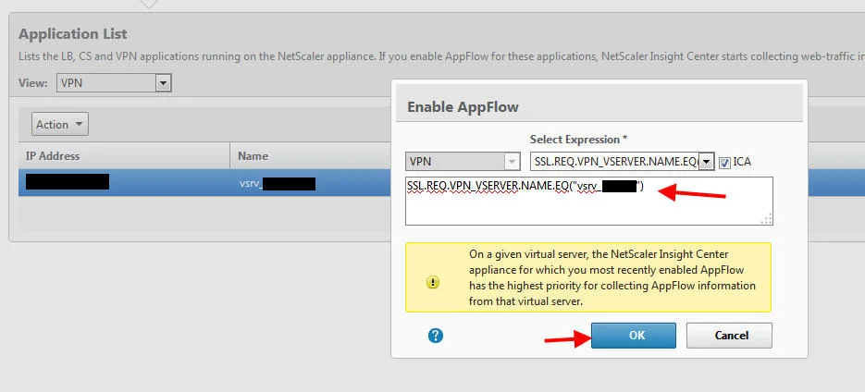Click OK in the Enable AppFlow dialog
This screenshot has width=865, height=392.
[x=634, y=336]
